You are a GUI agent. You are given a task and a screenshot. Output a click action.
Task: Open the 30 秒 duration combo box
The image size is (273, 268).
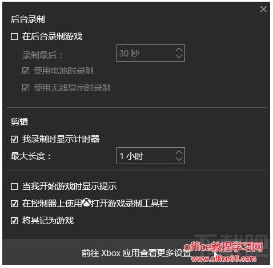151,53
